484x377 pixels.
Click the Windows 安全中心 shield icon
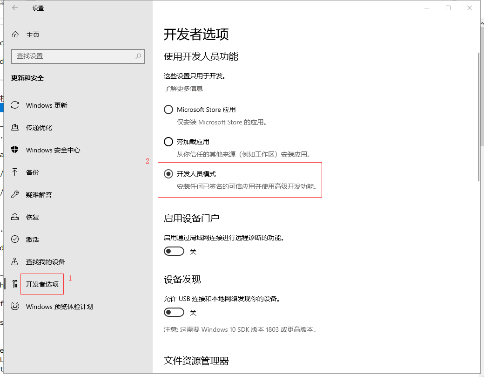(15, 150)
